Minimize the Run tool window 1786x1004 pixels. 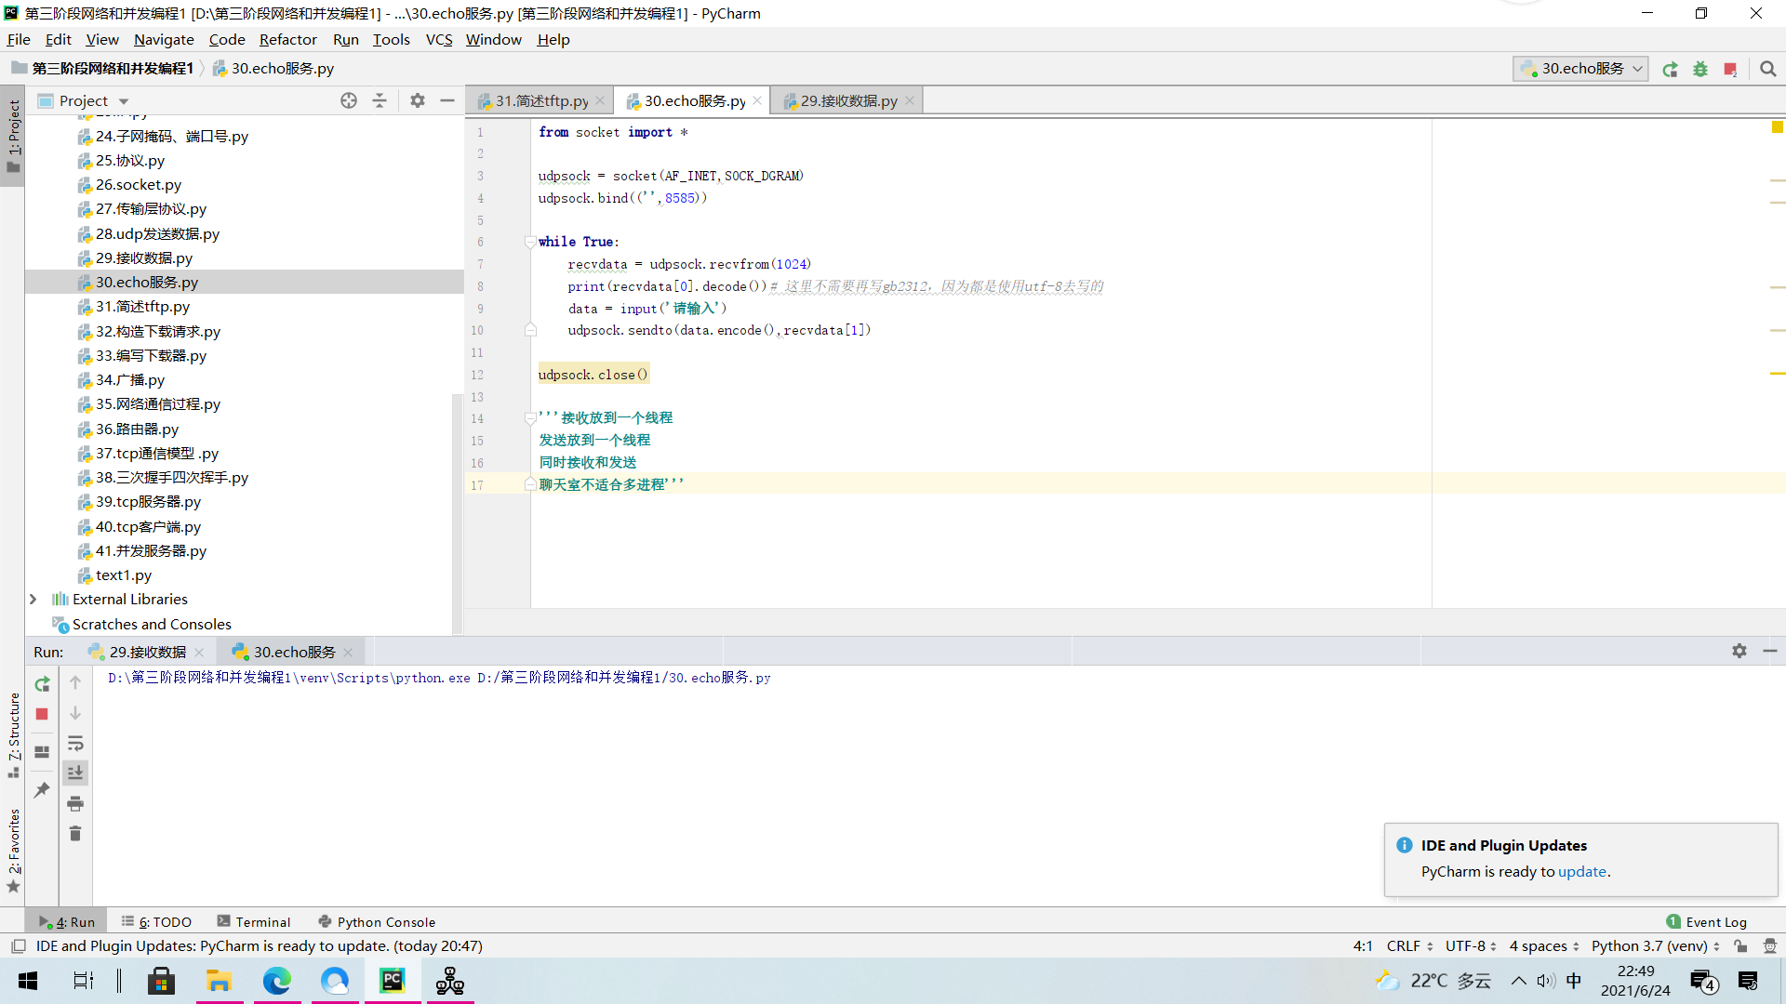pos(1770,651)
